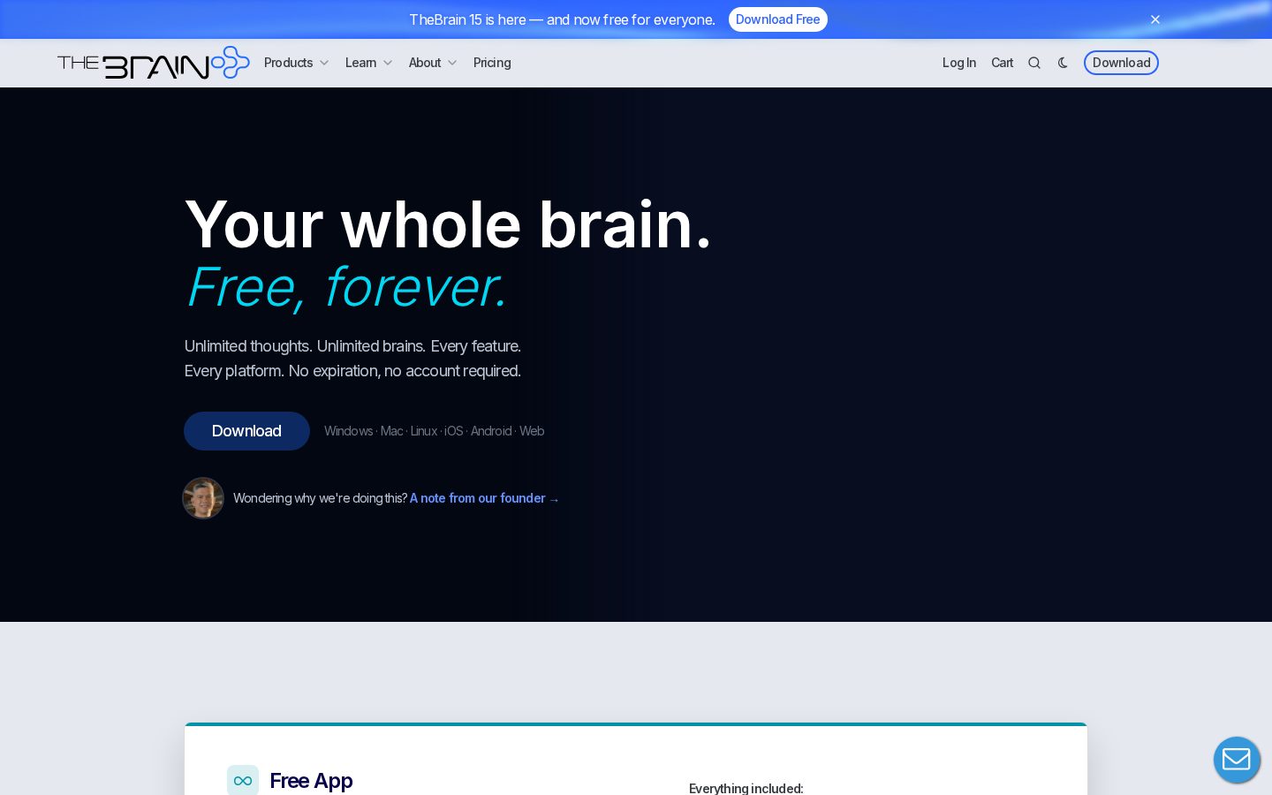Click the founder's portrait photo
The width and height of the screenshot is (1272, 795).
pyautogui.click(x=203, y=498)
